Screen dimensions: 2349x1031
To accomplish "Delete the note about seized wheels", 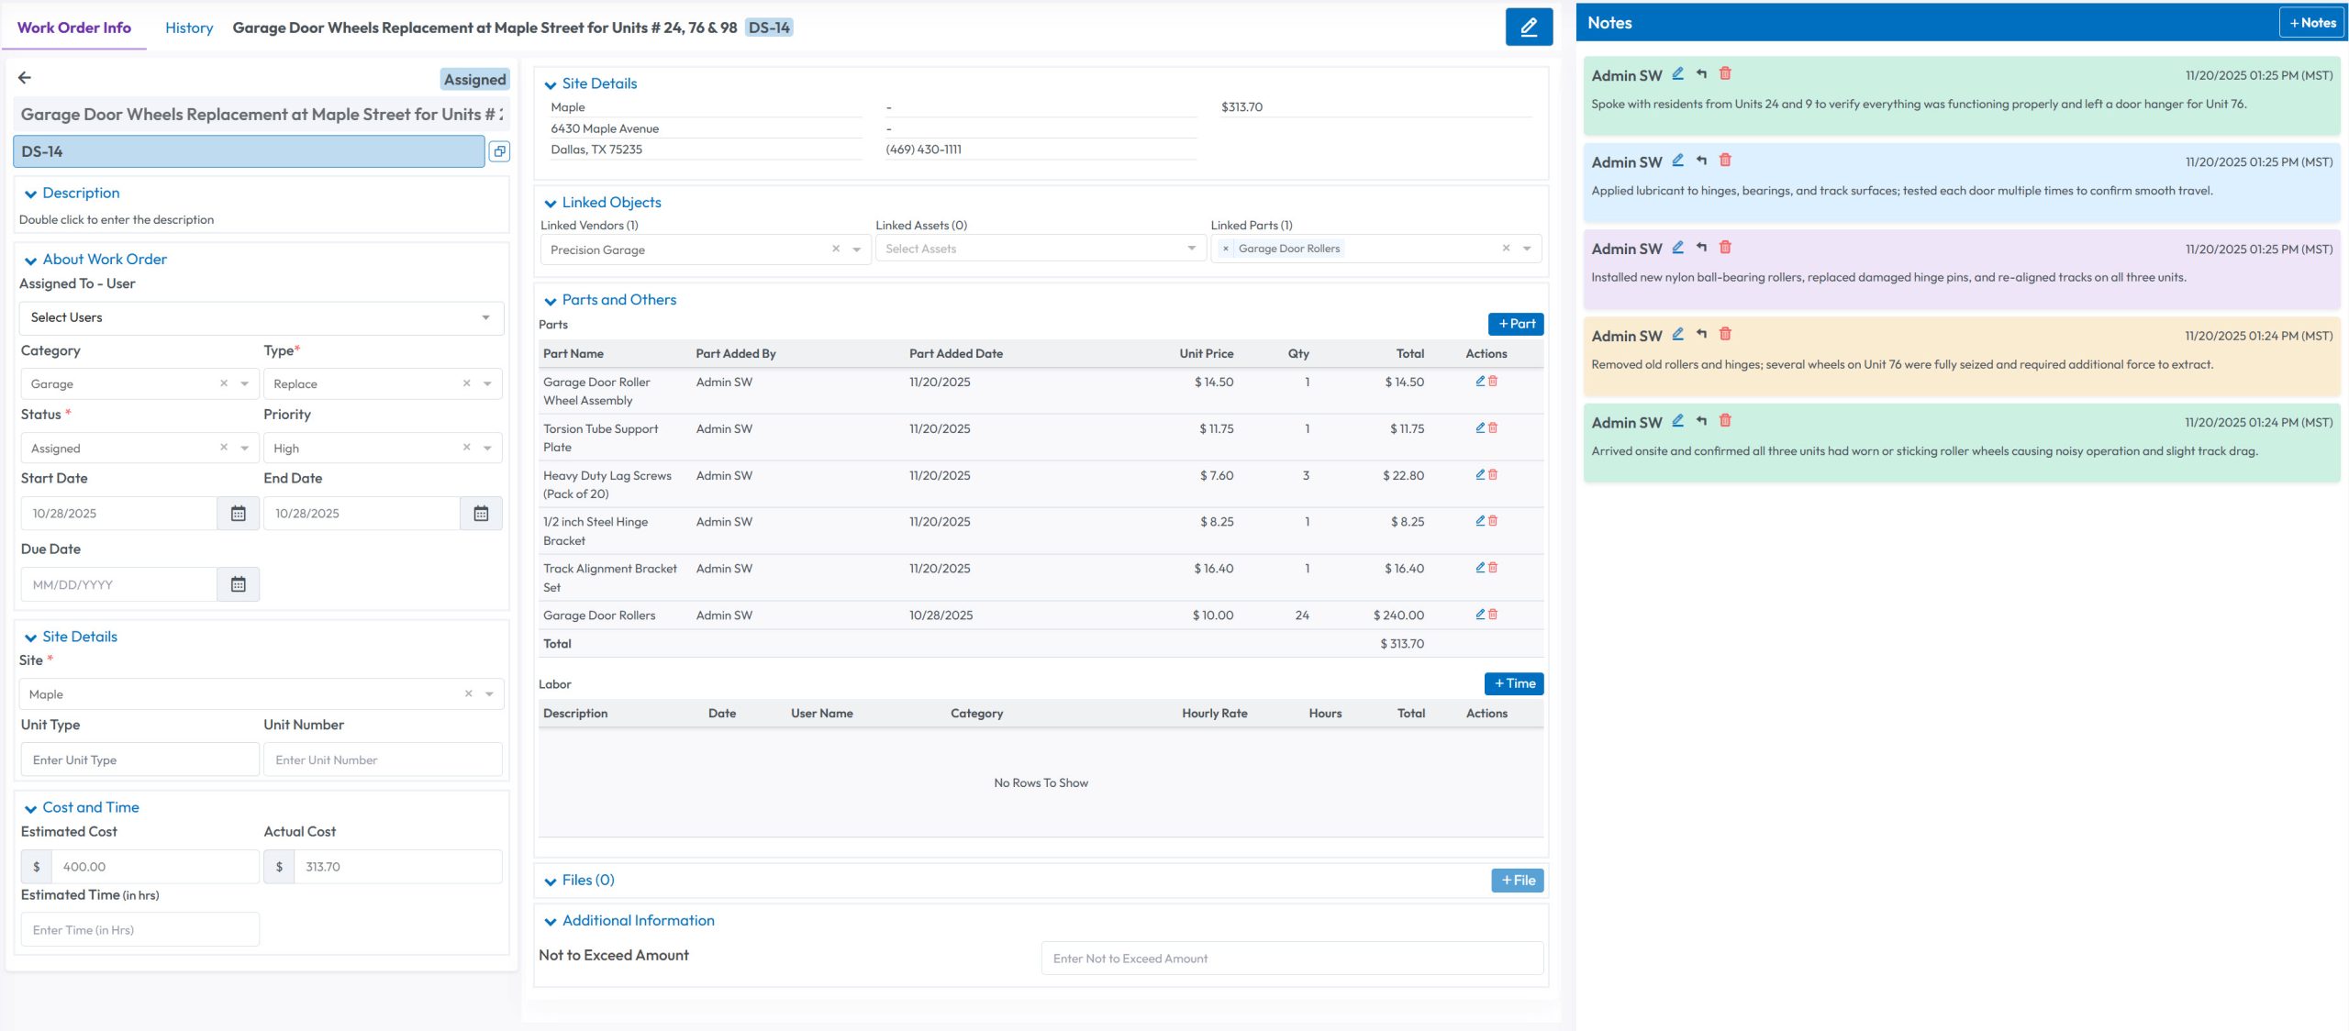I will pos(1726,334).
